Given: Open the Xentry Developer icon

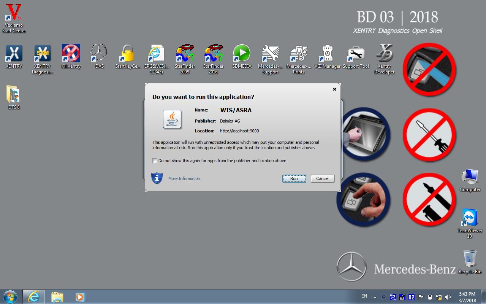Looking at the screenshot, I should click(384, 59).
